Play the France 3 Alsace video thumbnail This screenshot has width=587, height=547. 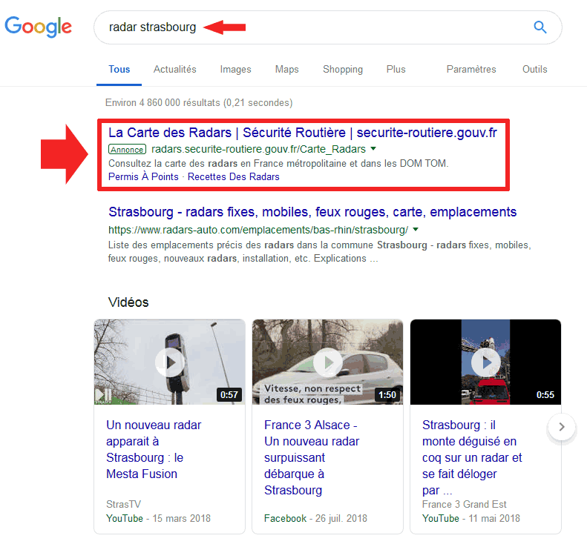327,362
